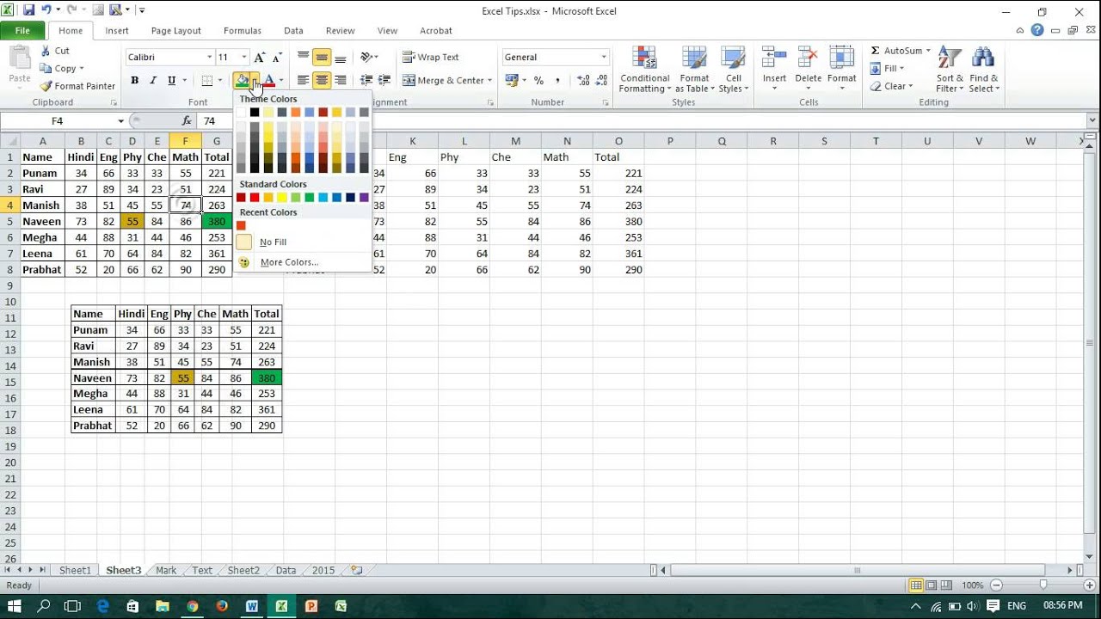Open Microsoft Word from the taskbar
1101x619 pixels.
pos(252,606)
